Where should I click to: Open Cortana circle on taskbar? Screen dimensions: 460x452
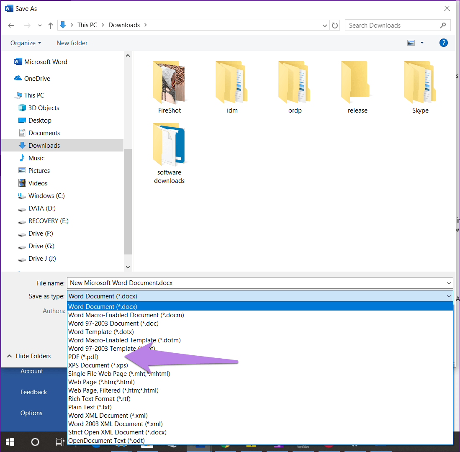tap(35, 442)
